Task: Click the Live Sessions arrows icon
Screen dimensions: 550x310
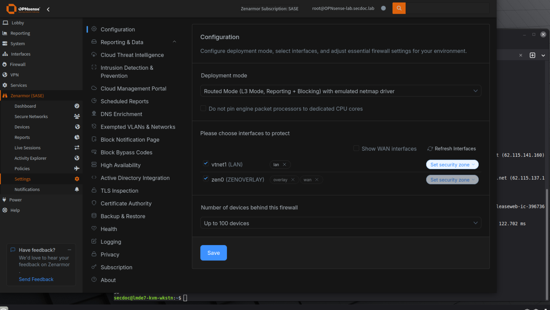Action: pyautogui.click(x=77, y=147)
